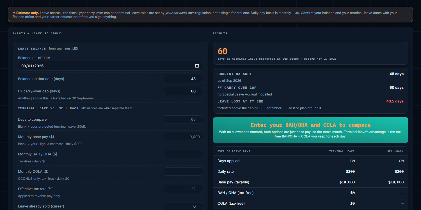Click the 'Base pay (taxable)' row label
Screen dimensions: 421x210
tap(233, 182)
